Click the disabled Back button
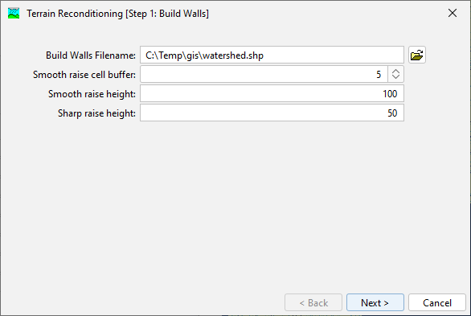This screenshot has width=471, height=316. point(313,302)
